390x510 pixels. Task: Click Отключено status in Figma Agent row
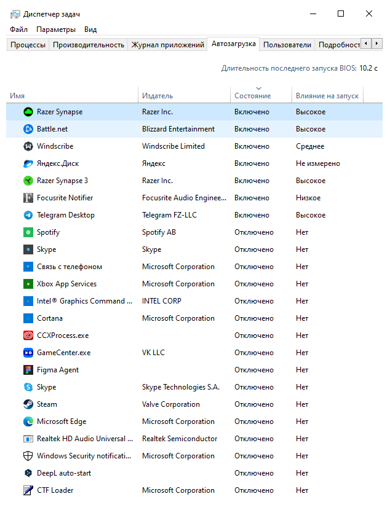tap(254, 370)
